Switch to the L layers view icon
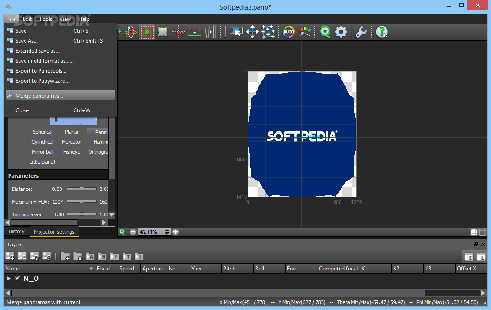Screen dimensions: 491x310 point(481,257)
